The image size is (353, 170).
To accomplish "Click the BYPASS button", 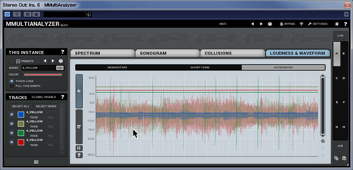I will (287, 24).
